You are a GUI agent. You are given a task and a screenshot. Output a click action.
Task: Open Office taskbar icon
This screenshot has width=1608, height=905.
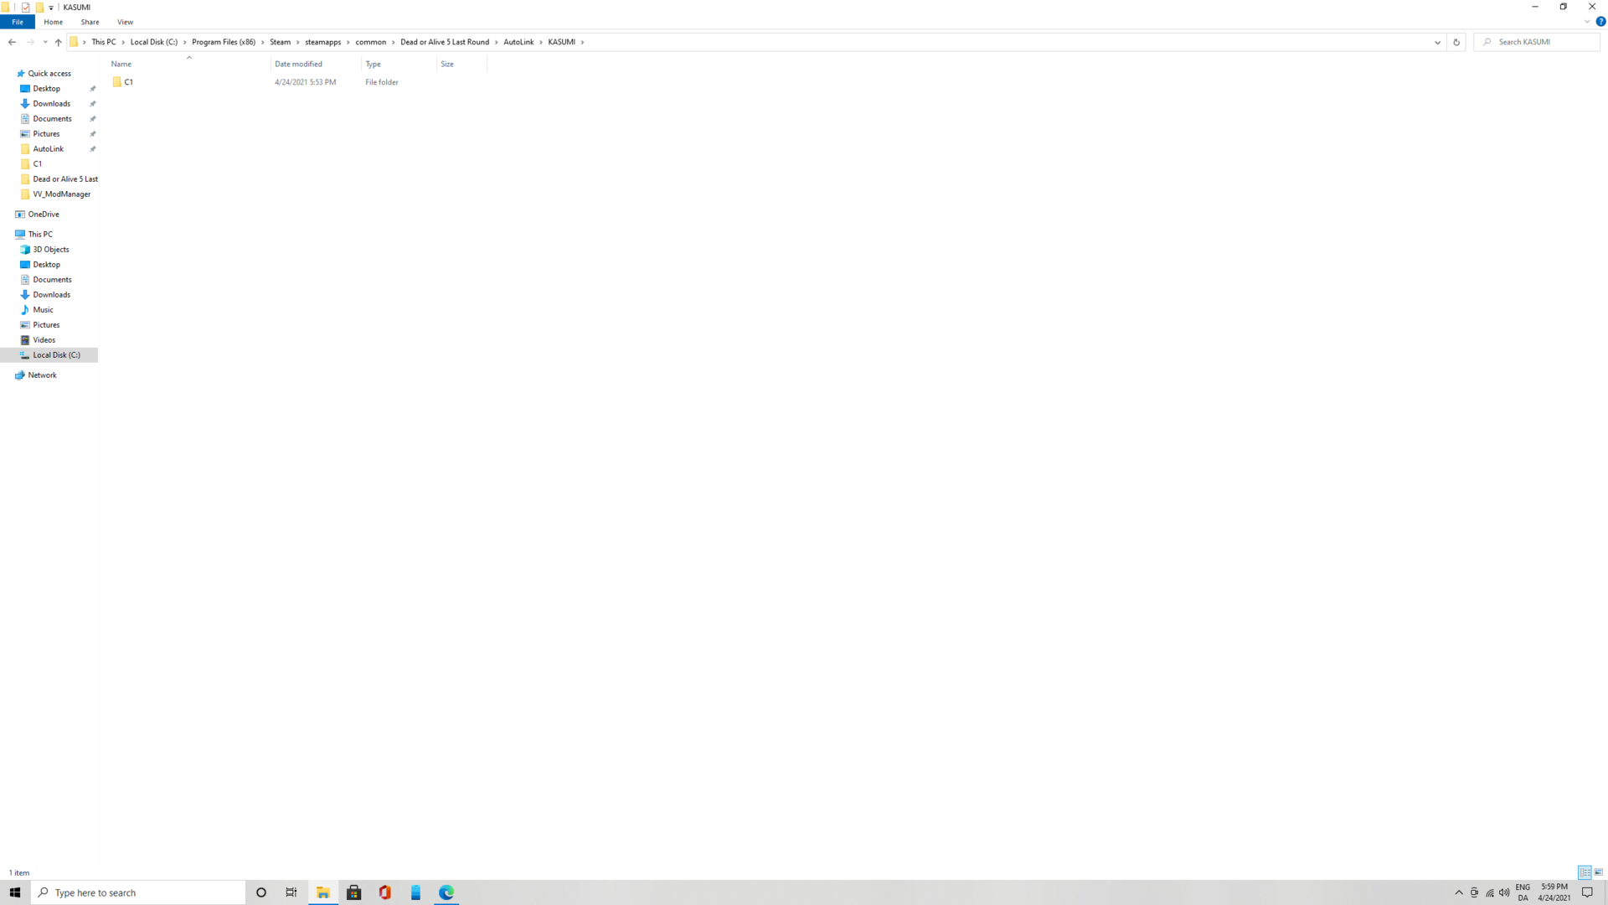[385, 892]
